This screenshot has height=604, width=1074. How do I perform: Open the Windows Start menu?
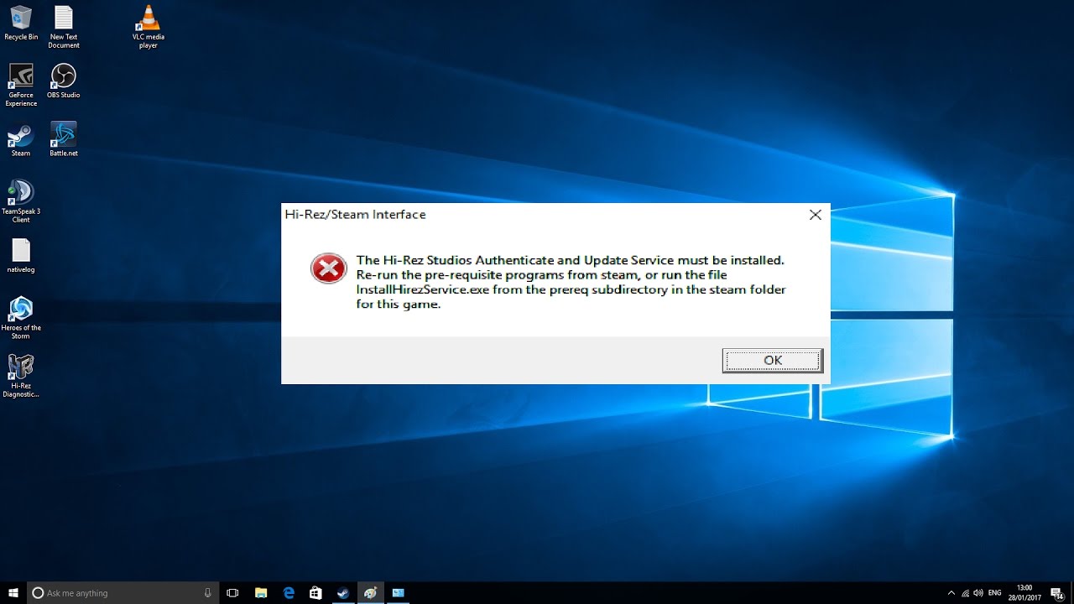[x=13, y=593]
